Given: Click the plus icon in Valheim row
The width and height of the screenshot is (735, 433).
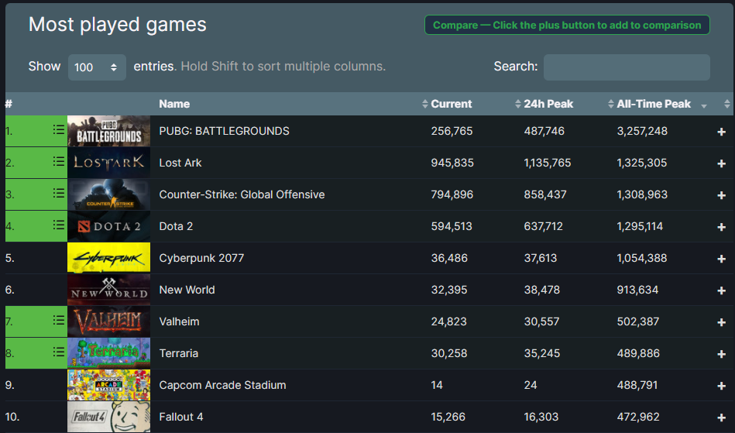Looking at the screenshot, I should click(721, 322).
